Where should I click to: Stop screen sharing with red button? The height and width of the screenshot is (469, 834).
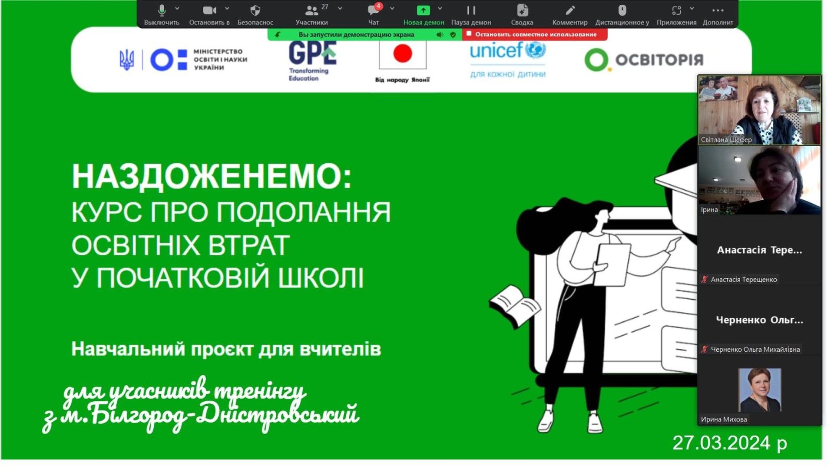click(535, 34)
